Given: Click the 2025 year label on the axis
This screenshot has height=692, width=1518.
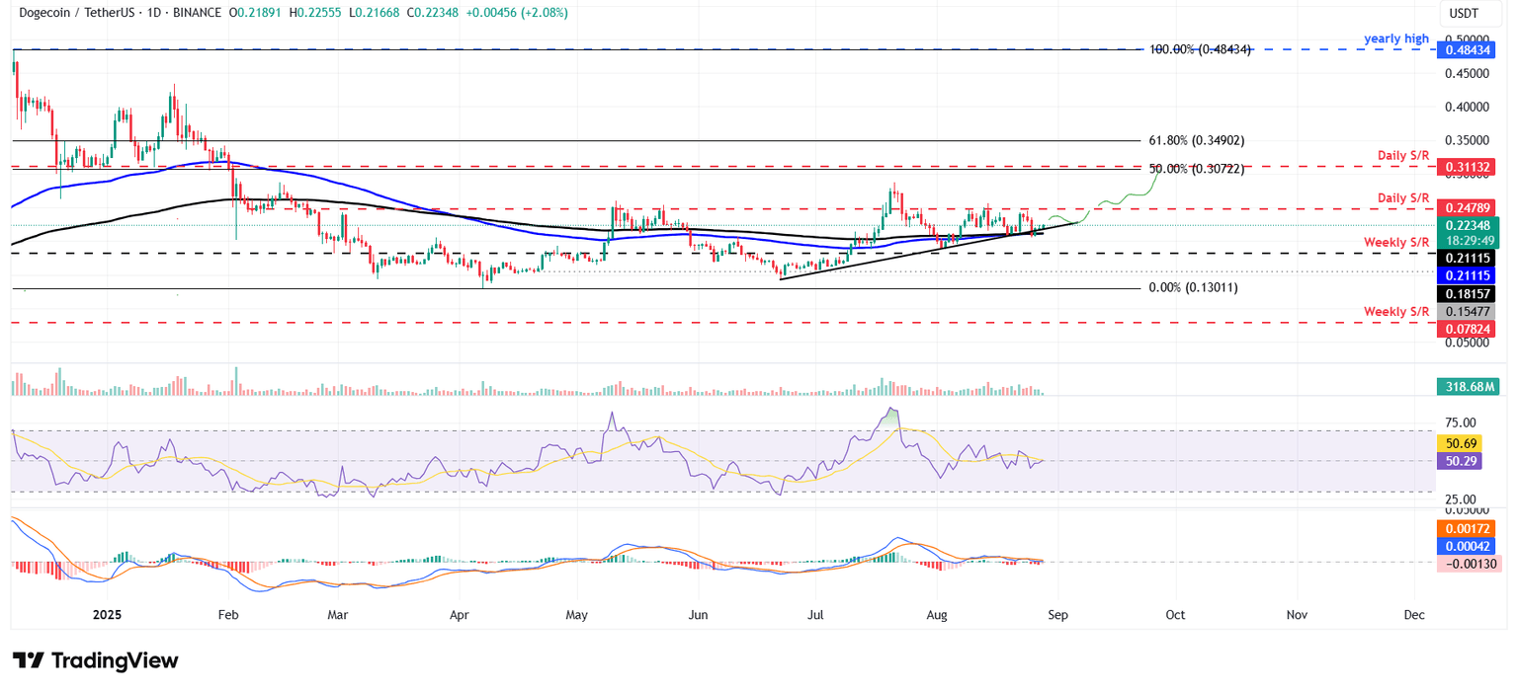Looking at the screenshot, I should [107, 614].
